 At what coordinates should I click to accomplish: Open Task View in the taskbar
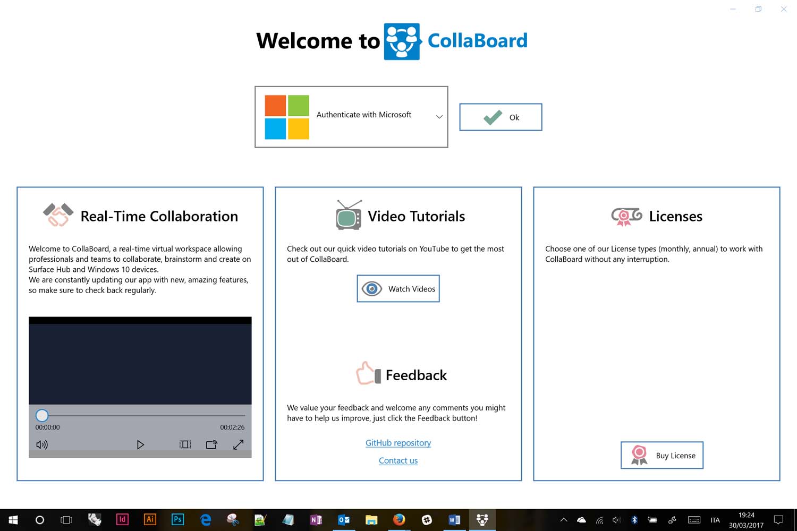pyautogui.click(x=66, y=520)
